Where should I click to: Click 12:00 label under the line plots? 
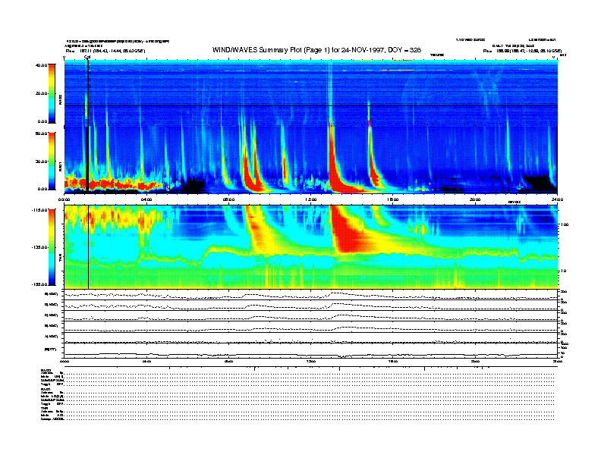tap(311, 361)
